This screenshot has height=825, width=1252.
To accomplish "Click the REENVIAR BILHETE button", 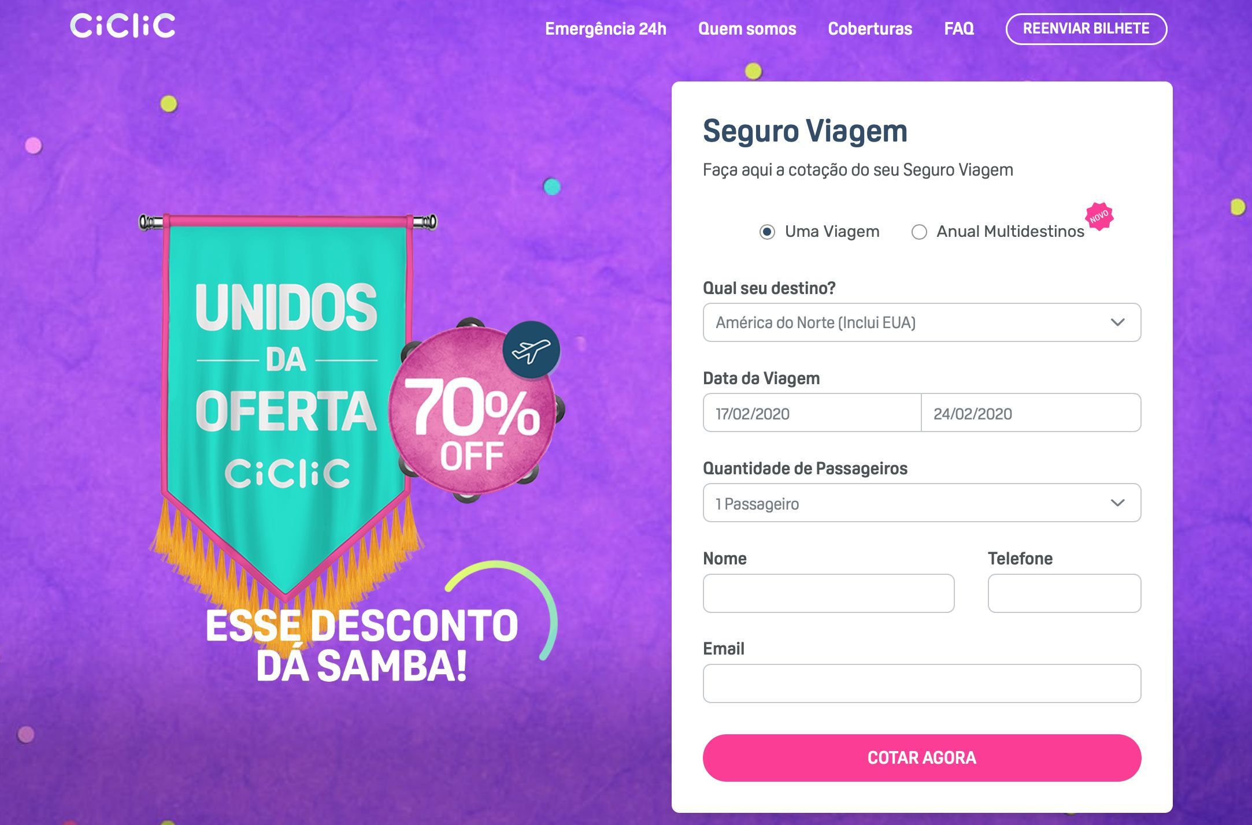I will pos(1087,29).
